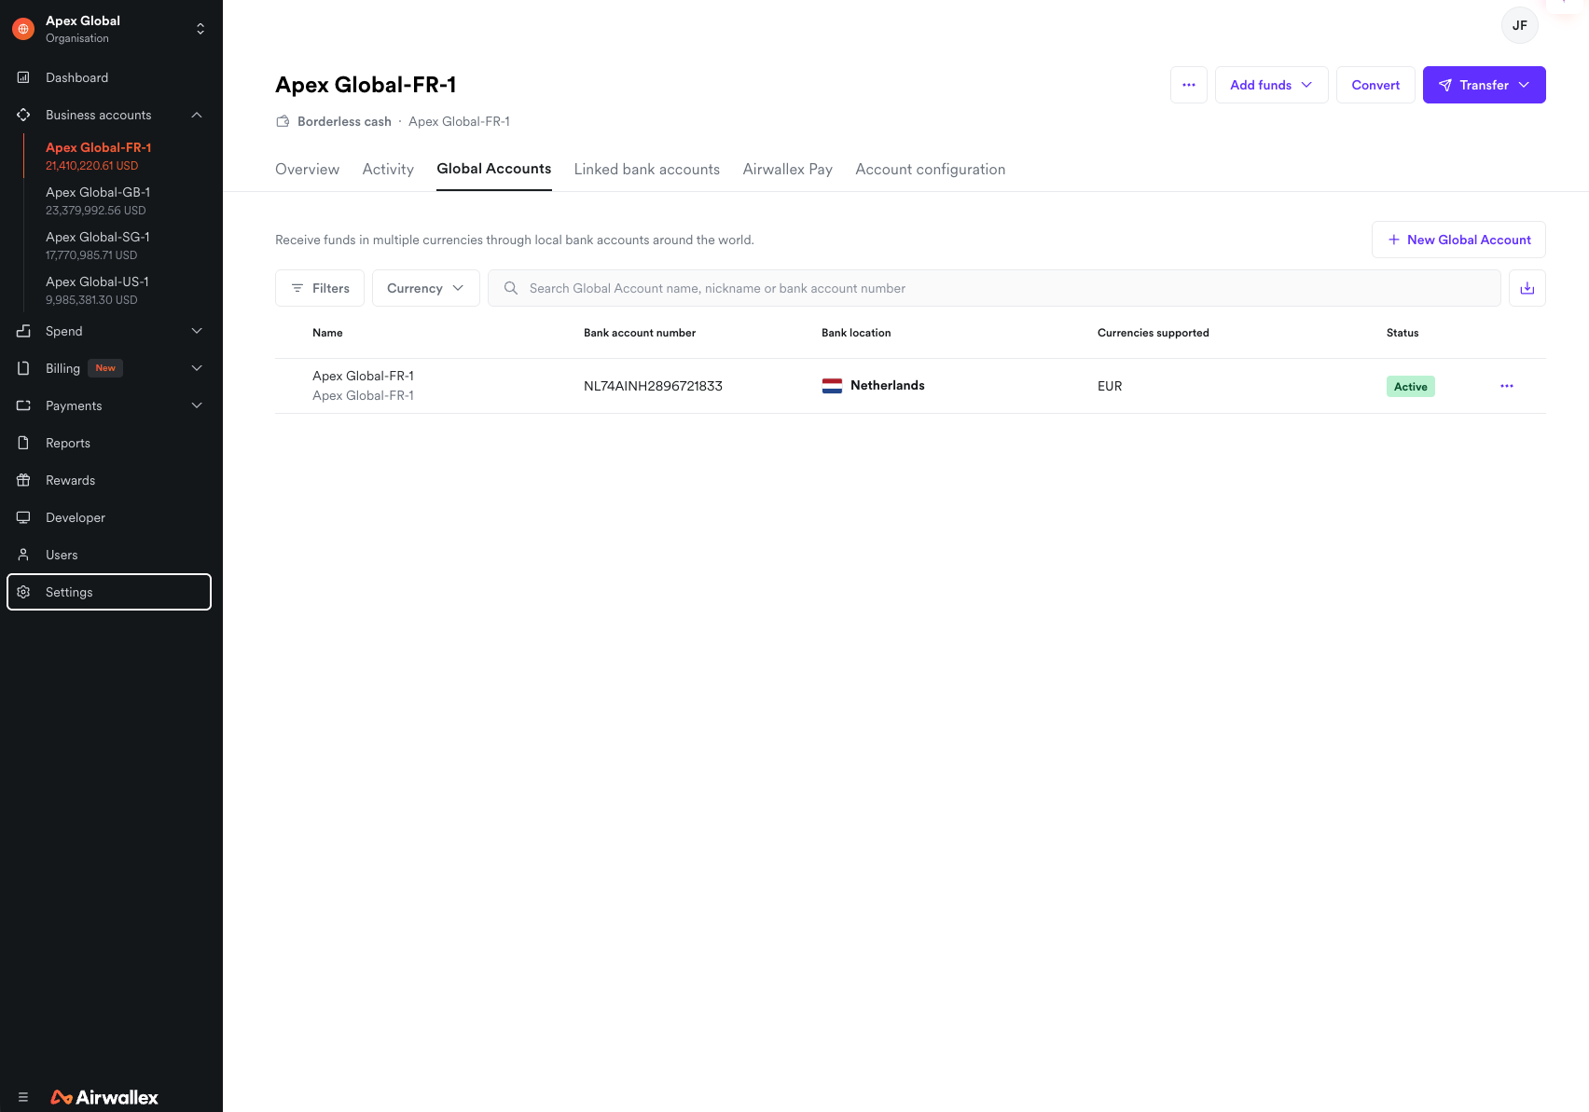
Task: Click the Bank location column header
Action: point(856,333)
